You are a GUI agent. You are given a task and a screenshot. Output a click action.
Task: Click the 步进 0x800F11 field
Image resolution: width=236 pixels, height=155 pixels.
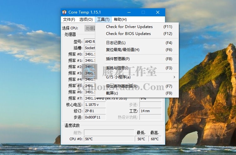pyautogui.click(x=95, y=117)
